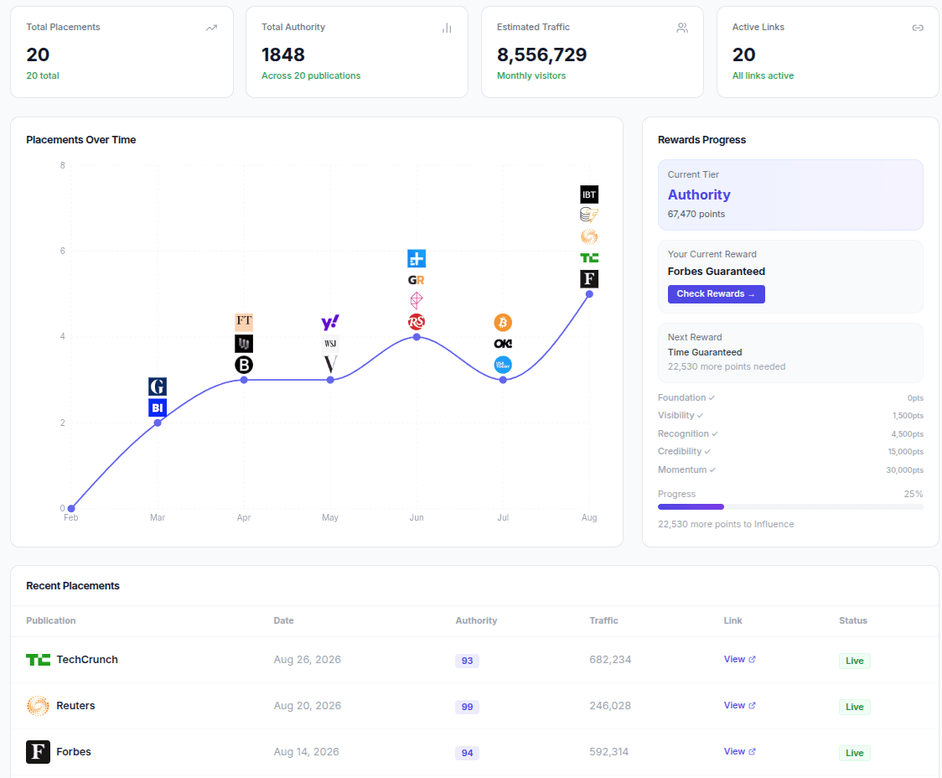Screen dimensions: 942x778
Task: Click the IBT icon on the chart
Action: (x=589, y=194)
